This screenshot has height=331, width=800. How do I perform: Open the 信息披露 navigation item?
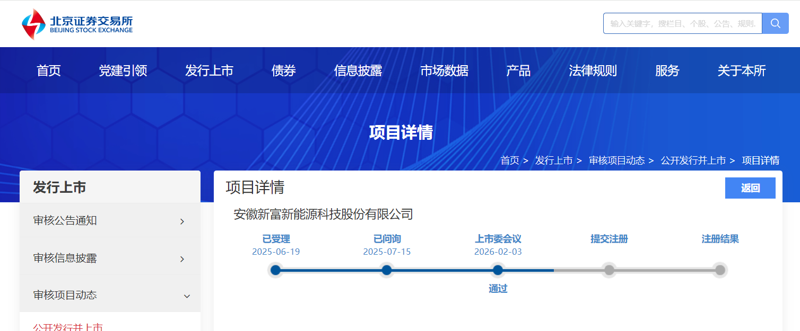click(358, 70)
